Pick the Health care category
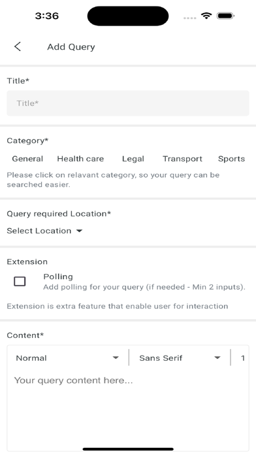Image resolution: width=256 pixels, height=455 pixels. (x=80, y=159)
